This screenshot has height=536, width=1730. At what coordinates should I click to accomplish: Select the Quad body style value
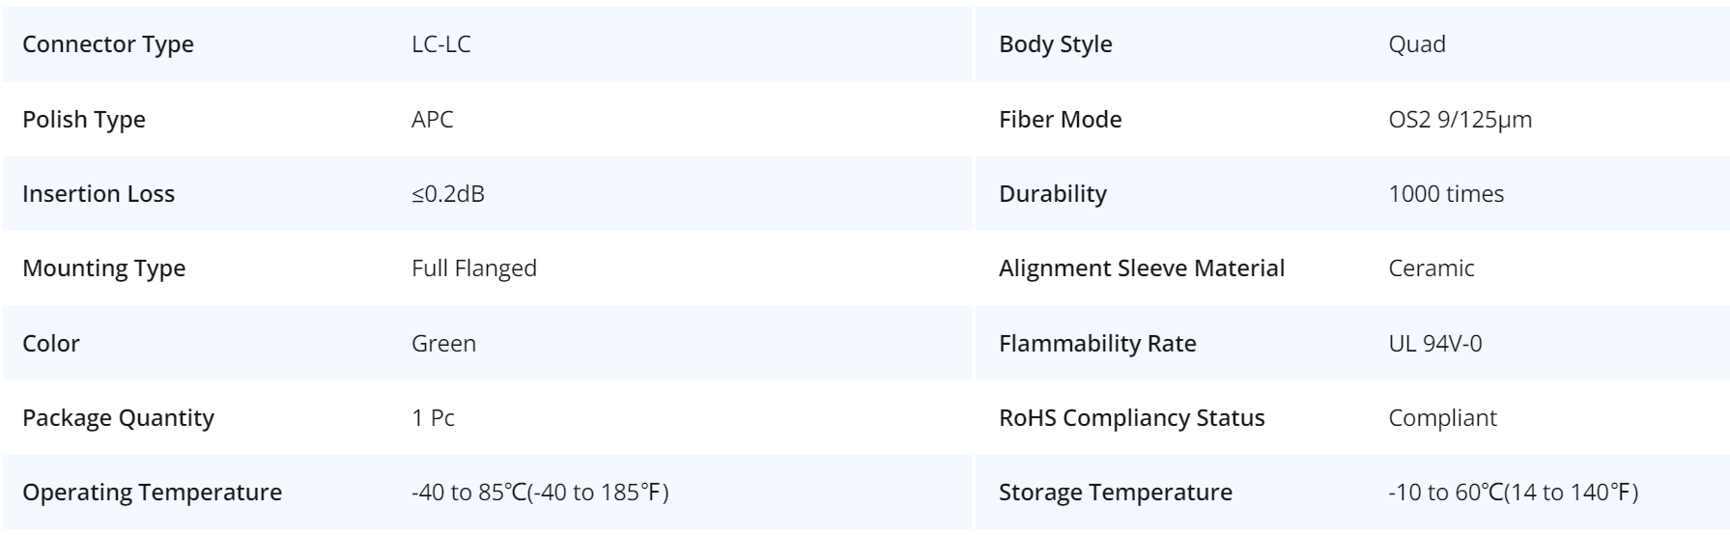1417,44
